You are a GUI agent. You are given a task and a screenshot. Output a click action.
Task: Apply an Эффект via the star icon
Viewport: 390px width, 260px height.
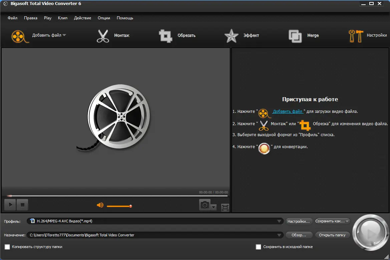[x=231, y=36]
